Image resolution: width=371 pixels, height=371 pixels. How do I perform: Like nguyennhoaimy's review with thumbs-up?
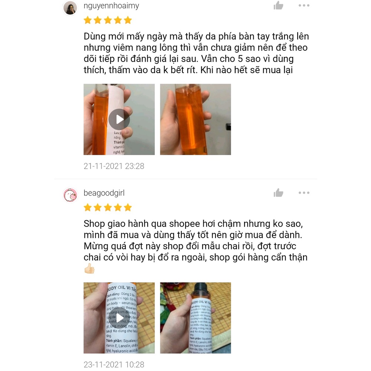279,6
